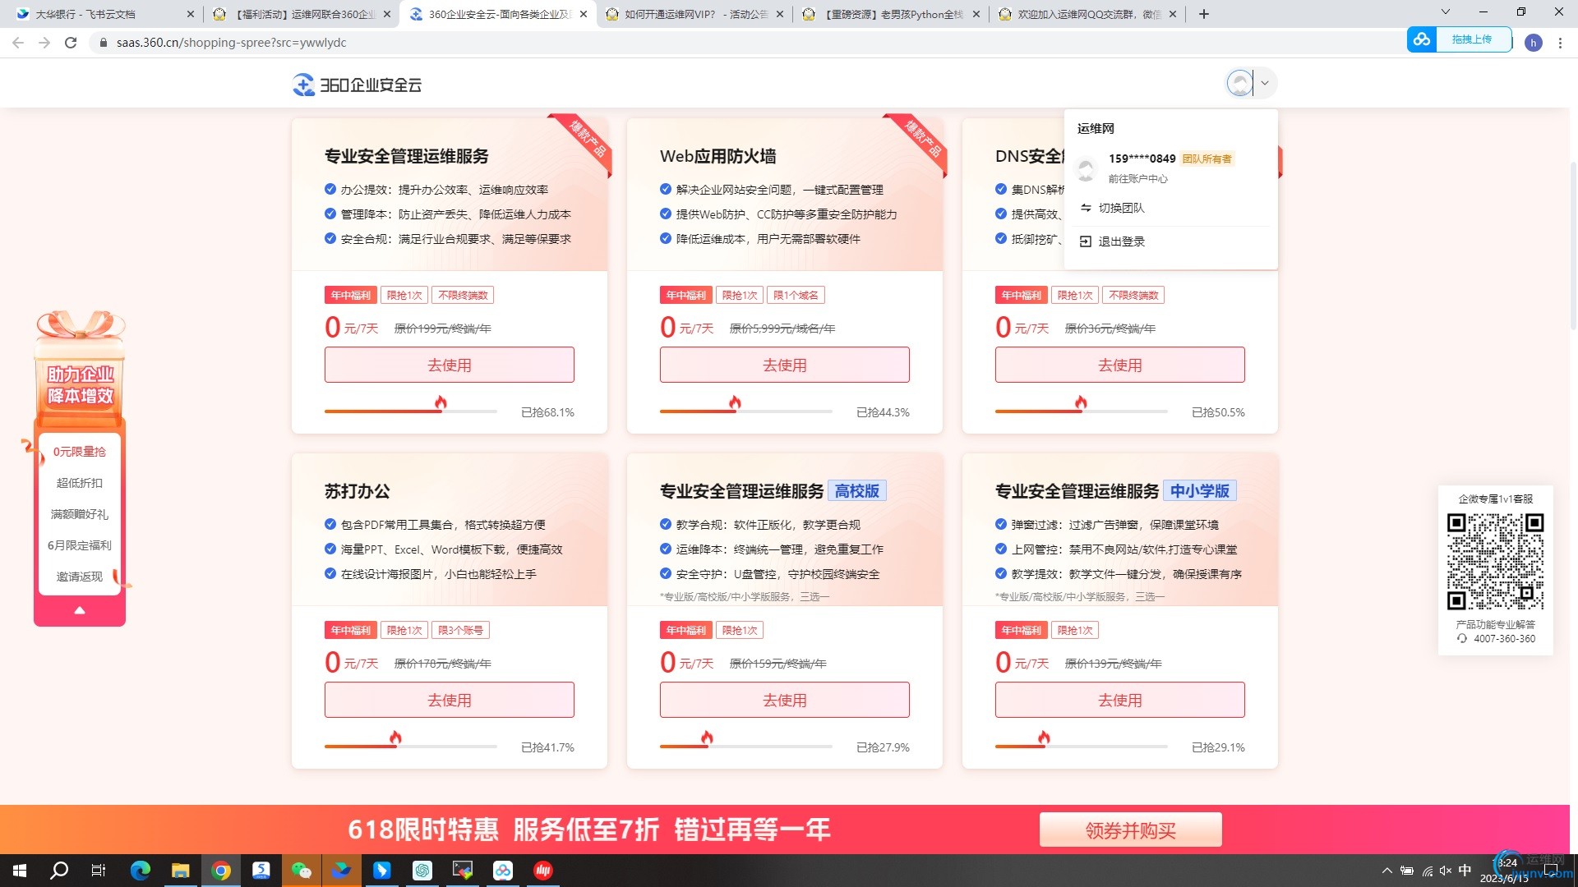Select 切换团队 in account menu
The width and height of the screenshot is (1578, 887).
[x=1121, y=208]
